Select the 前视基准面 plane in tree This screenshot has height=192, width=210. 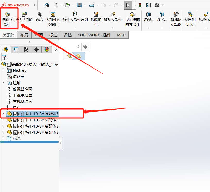pyautogui.click(x=22, y=89)
